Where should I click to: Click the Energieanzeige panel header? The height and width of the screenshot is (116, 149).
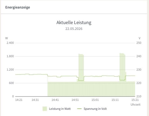[x=18, y=7]
